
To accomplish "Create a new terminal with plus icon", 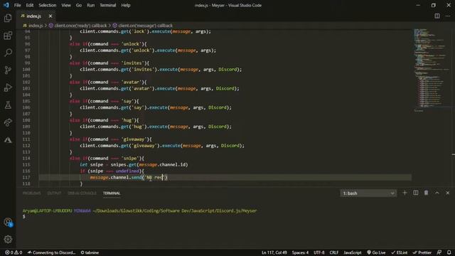I will click(405, 193).
